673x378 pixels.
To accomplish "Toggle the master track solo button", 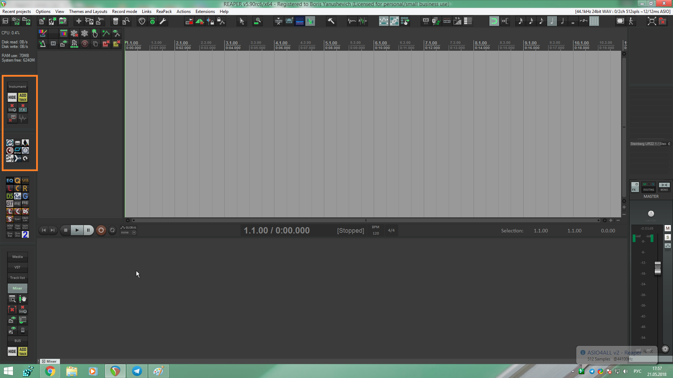I will [667, 237].
